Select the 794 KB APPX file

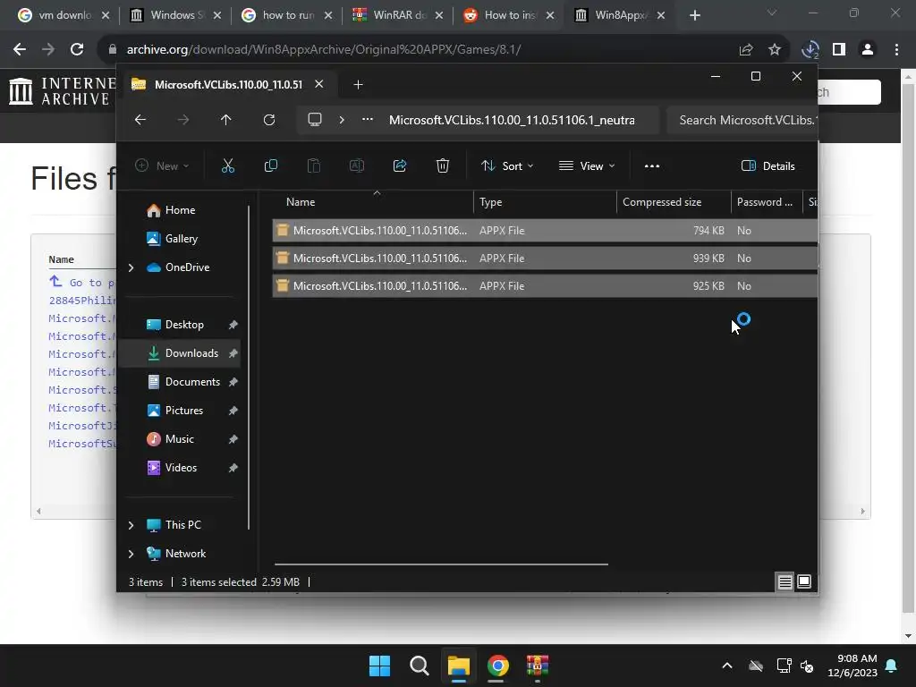coord(545,231)
